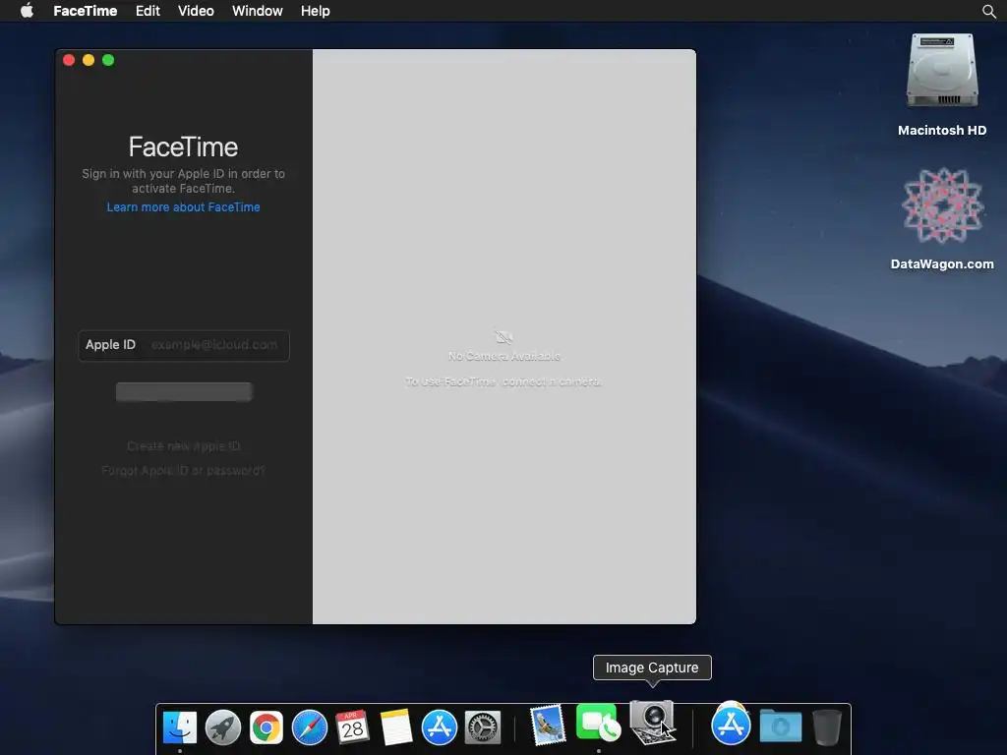Open the Edit menu
The height and width of the screenshot is (755, 1007).
click(148, 11)
